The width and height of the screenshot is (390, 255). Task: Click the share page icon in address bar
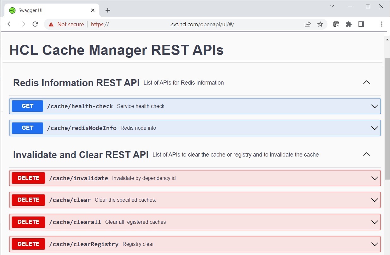(307, 24)
